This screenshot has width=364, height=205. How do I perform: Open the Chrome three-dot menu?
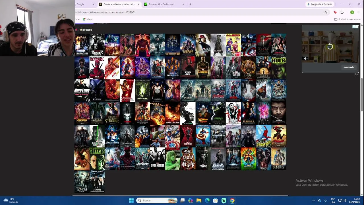point(359,12)
